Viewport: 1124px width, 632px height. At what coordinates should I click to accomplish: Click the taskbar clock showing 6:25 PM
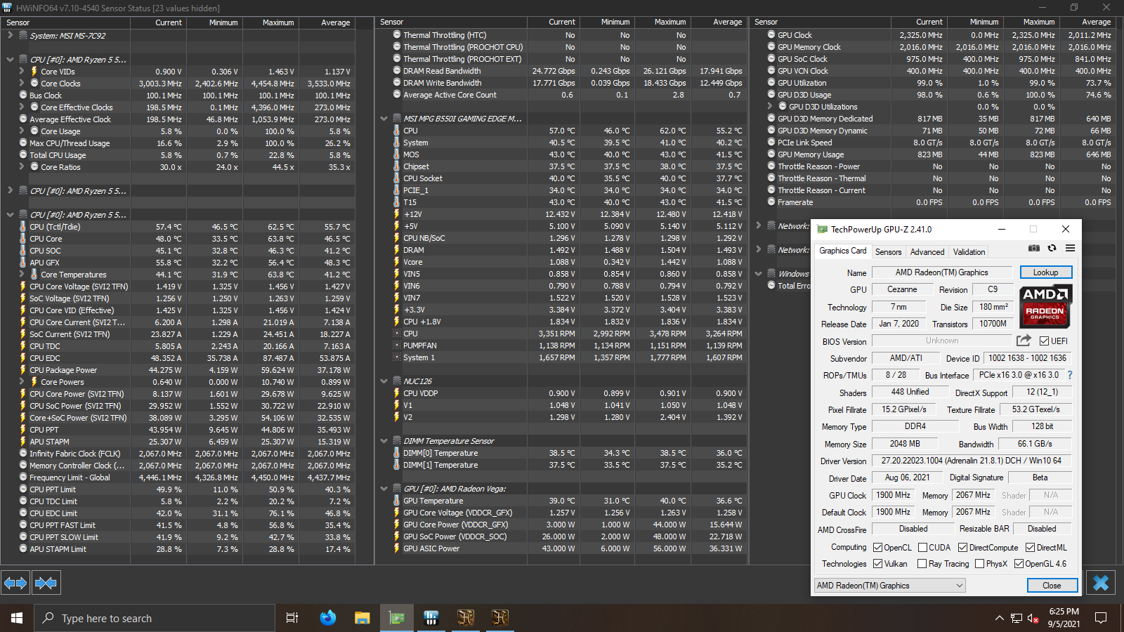pos(1064,618)
